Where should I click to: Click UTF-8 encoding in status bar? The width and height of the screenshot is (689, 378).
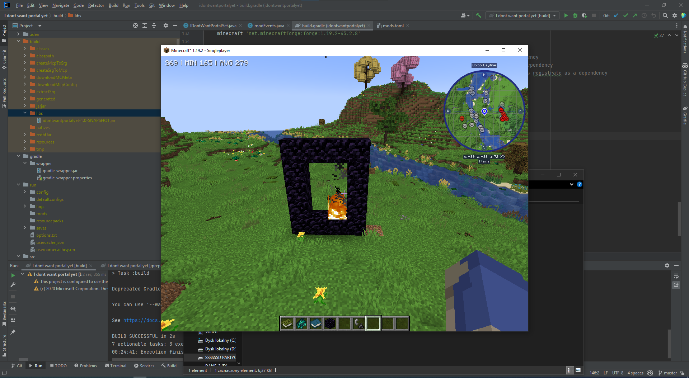coord(618,373)
